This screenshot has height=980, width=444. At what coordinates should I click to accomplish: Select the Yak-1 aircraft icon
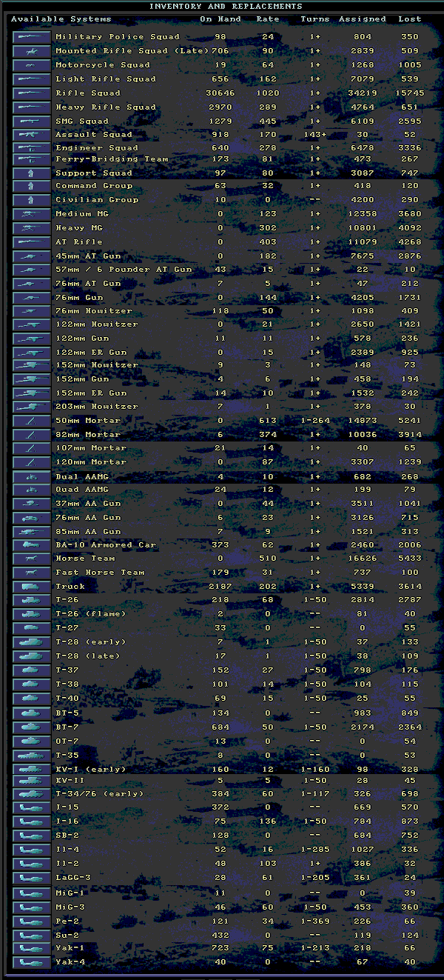(32, 949)
